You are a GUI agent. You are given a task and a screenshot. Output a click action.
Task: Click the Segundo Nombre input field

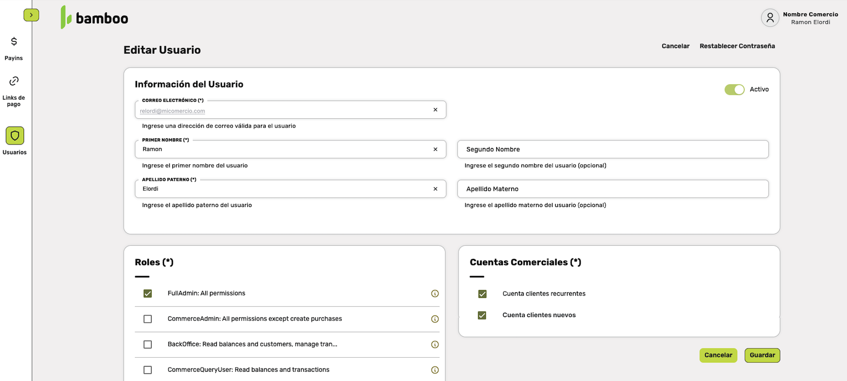click(613, 149)
